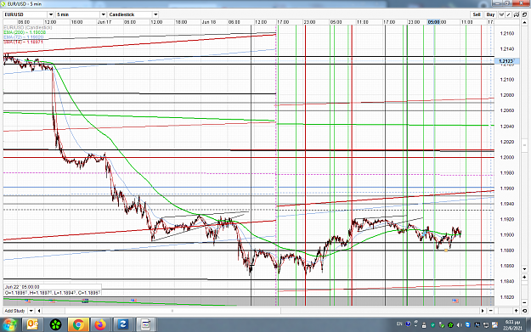This screenshot has height=332, width=531.
Task: Move the price scale down using the arrow
Action: point(524,269)
